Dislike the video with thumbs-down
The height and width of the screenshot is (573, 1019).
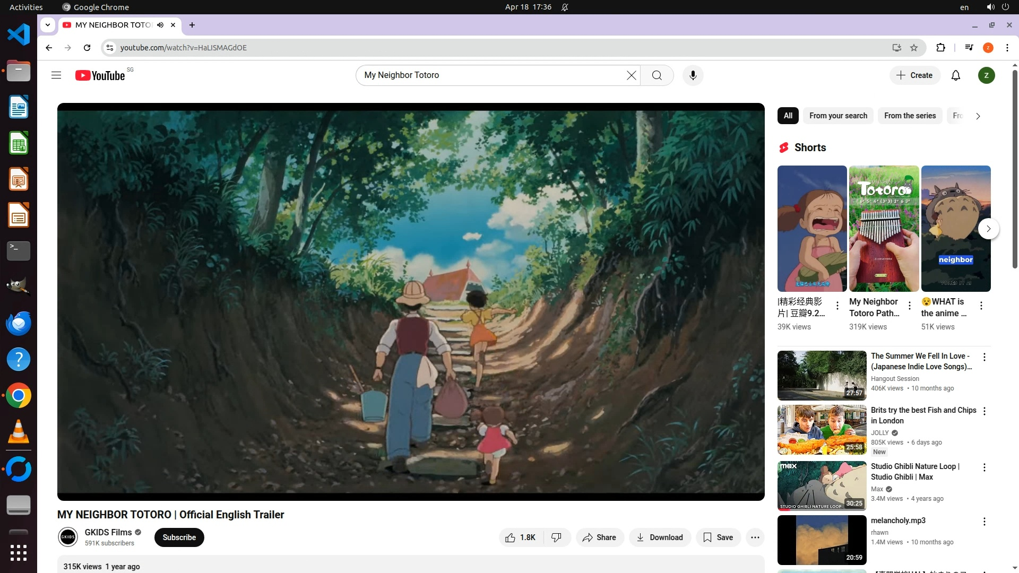556,537
